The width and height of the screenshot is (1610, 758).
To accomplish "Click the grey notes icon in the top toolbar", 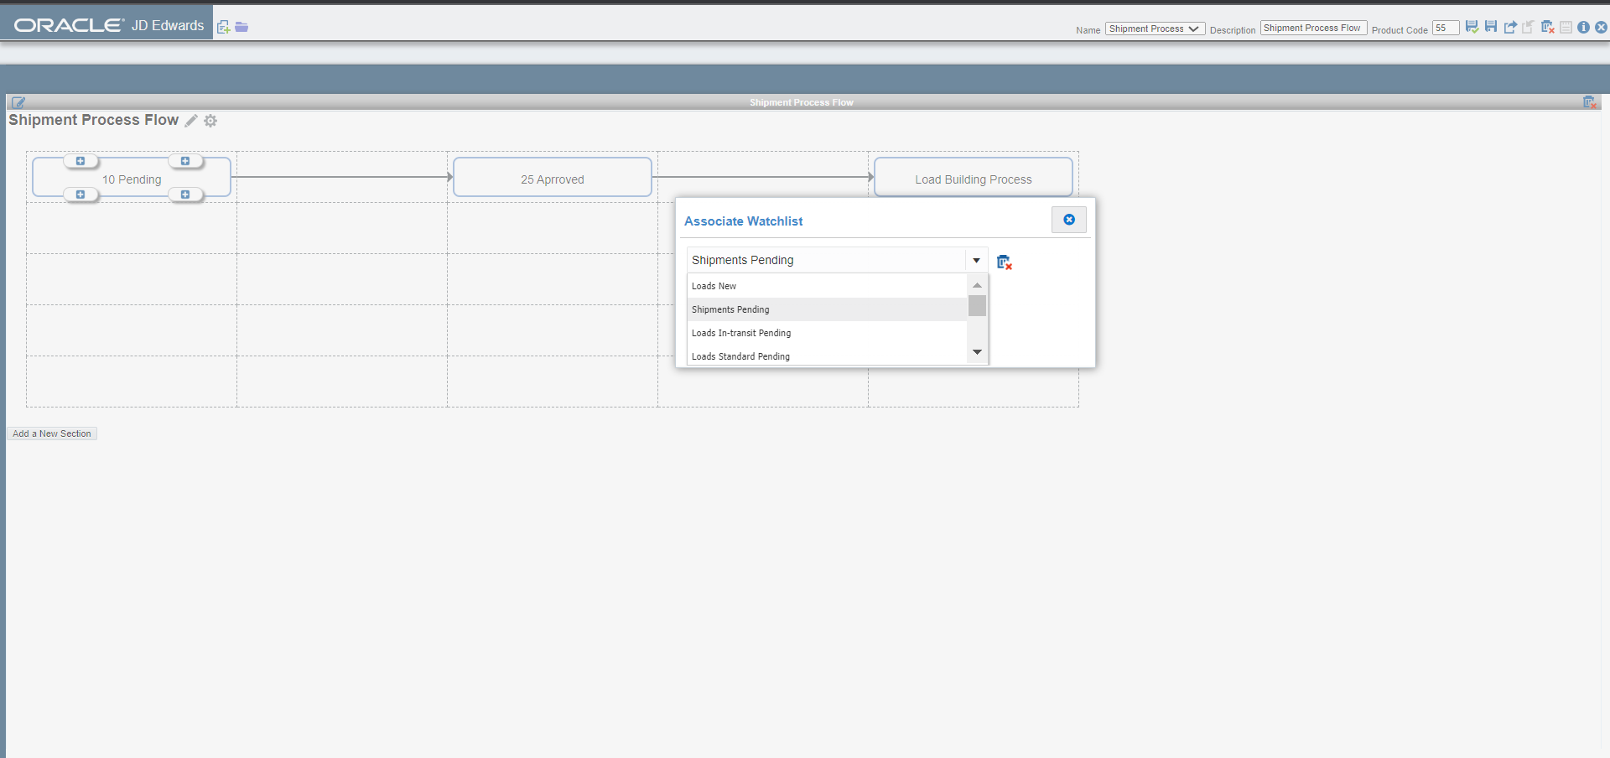I will click(x=1566, y=27).
